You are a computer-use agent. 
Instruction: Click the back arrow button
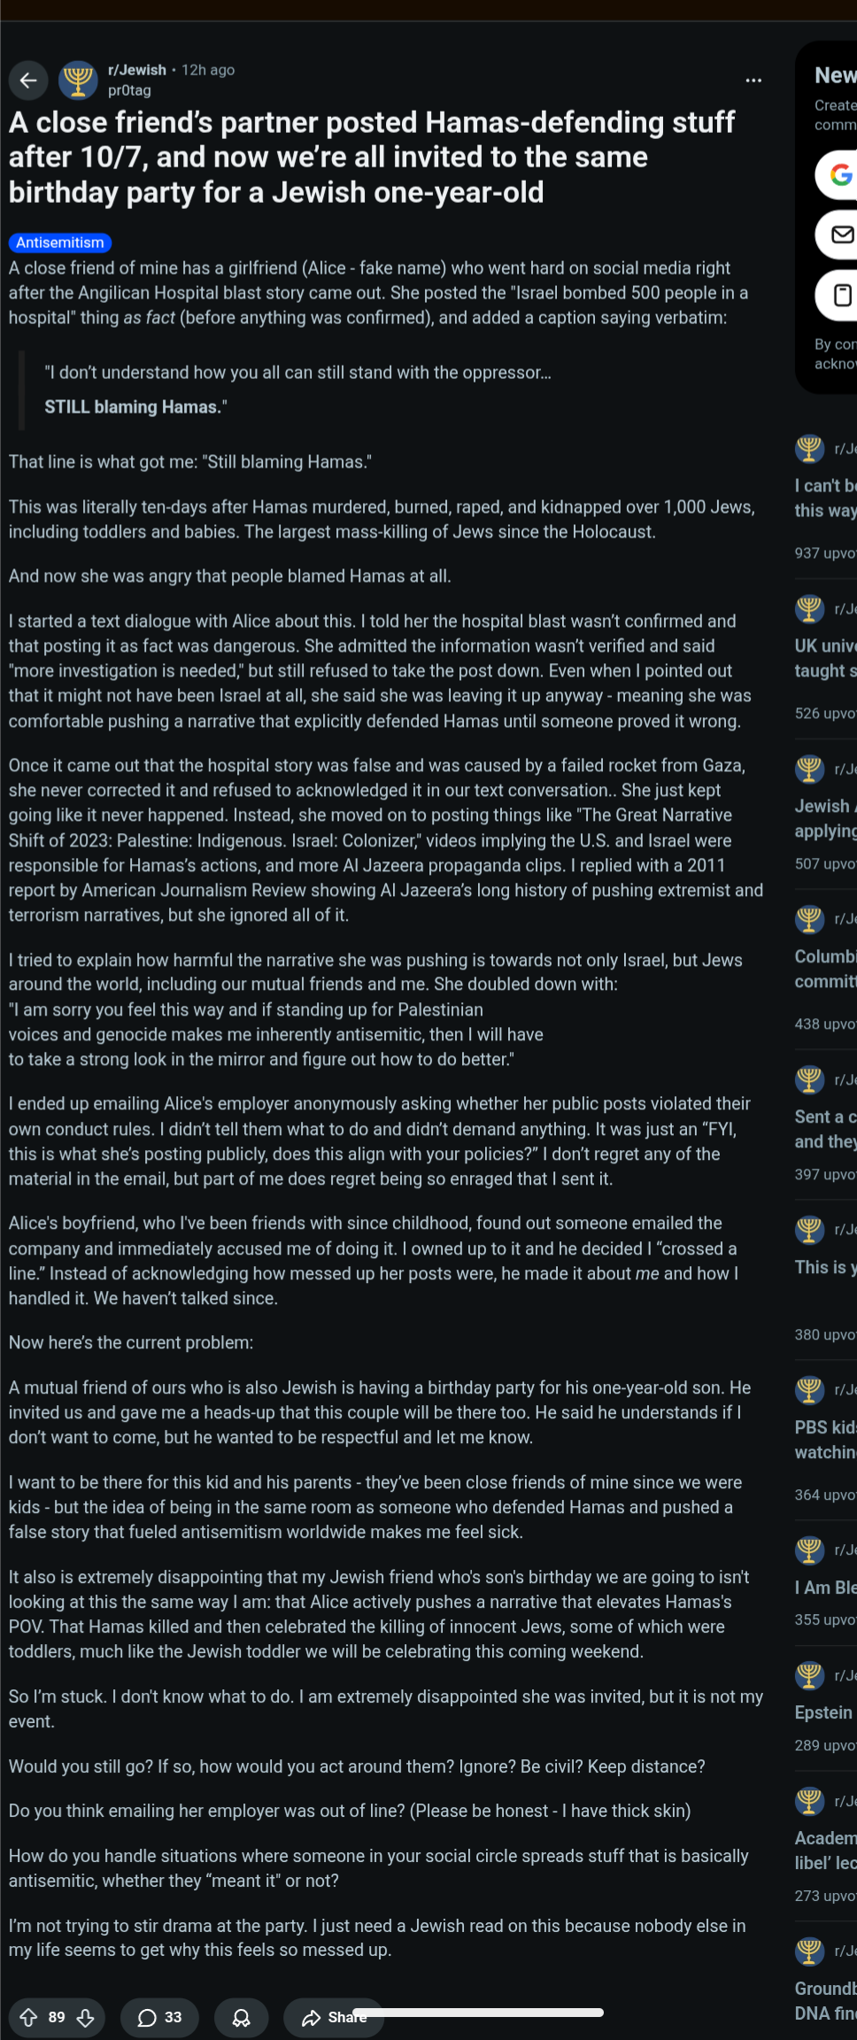click(x=28, y=81)
